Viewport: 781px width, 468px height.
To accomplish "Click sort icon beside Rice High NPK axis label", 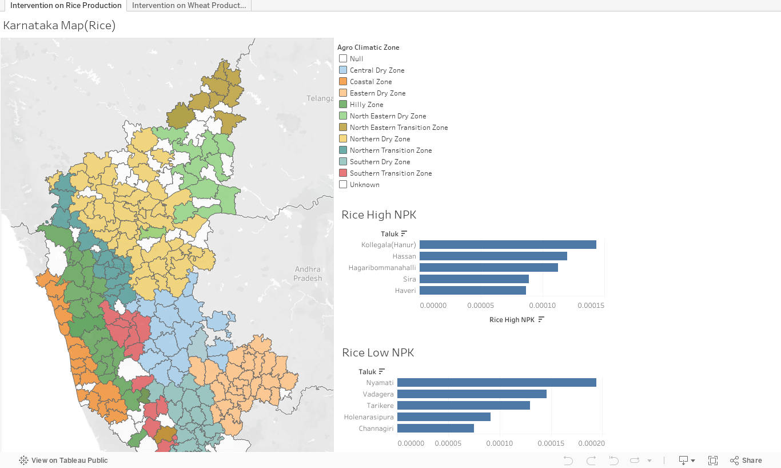I will 541,319.
